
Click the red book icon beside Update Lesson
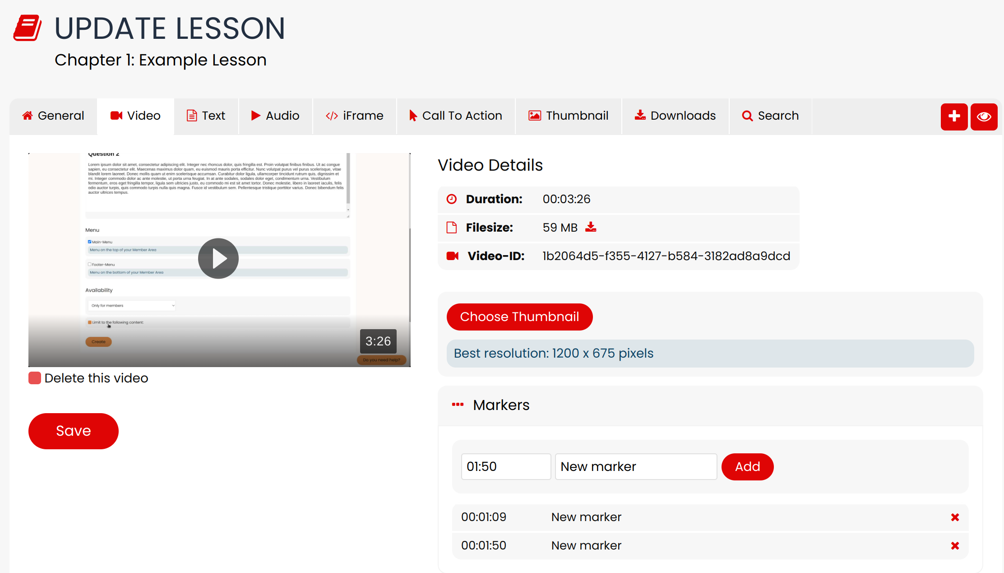click(28, 28)
